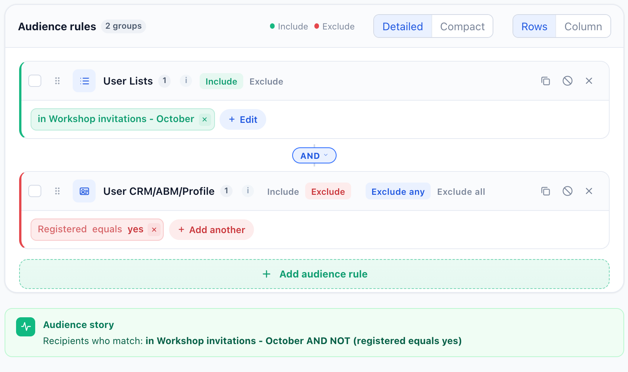
Task: Disable the User Lists rule group
Action: coord(568,81)
